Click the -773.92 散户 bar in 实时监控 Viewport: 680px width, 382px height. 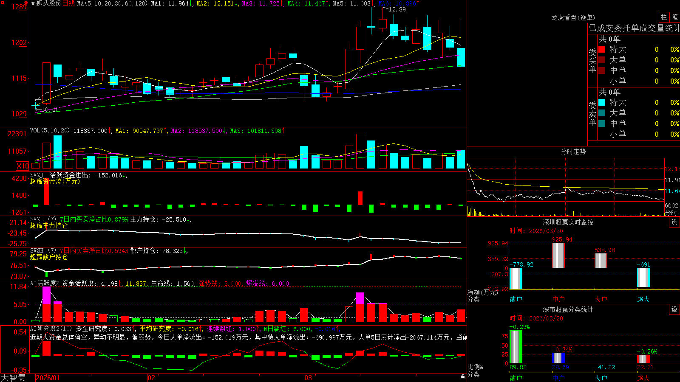pos(516,278)
